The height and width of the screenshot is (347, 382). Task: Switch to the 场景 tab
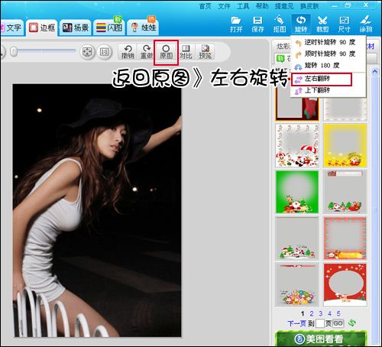point(76,28)
